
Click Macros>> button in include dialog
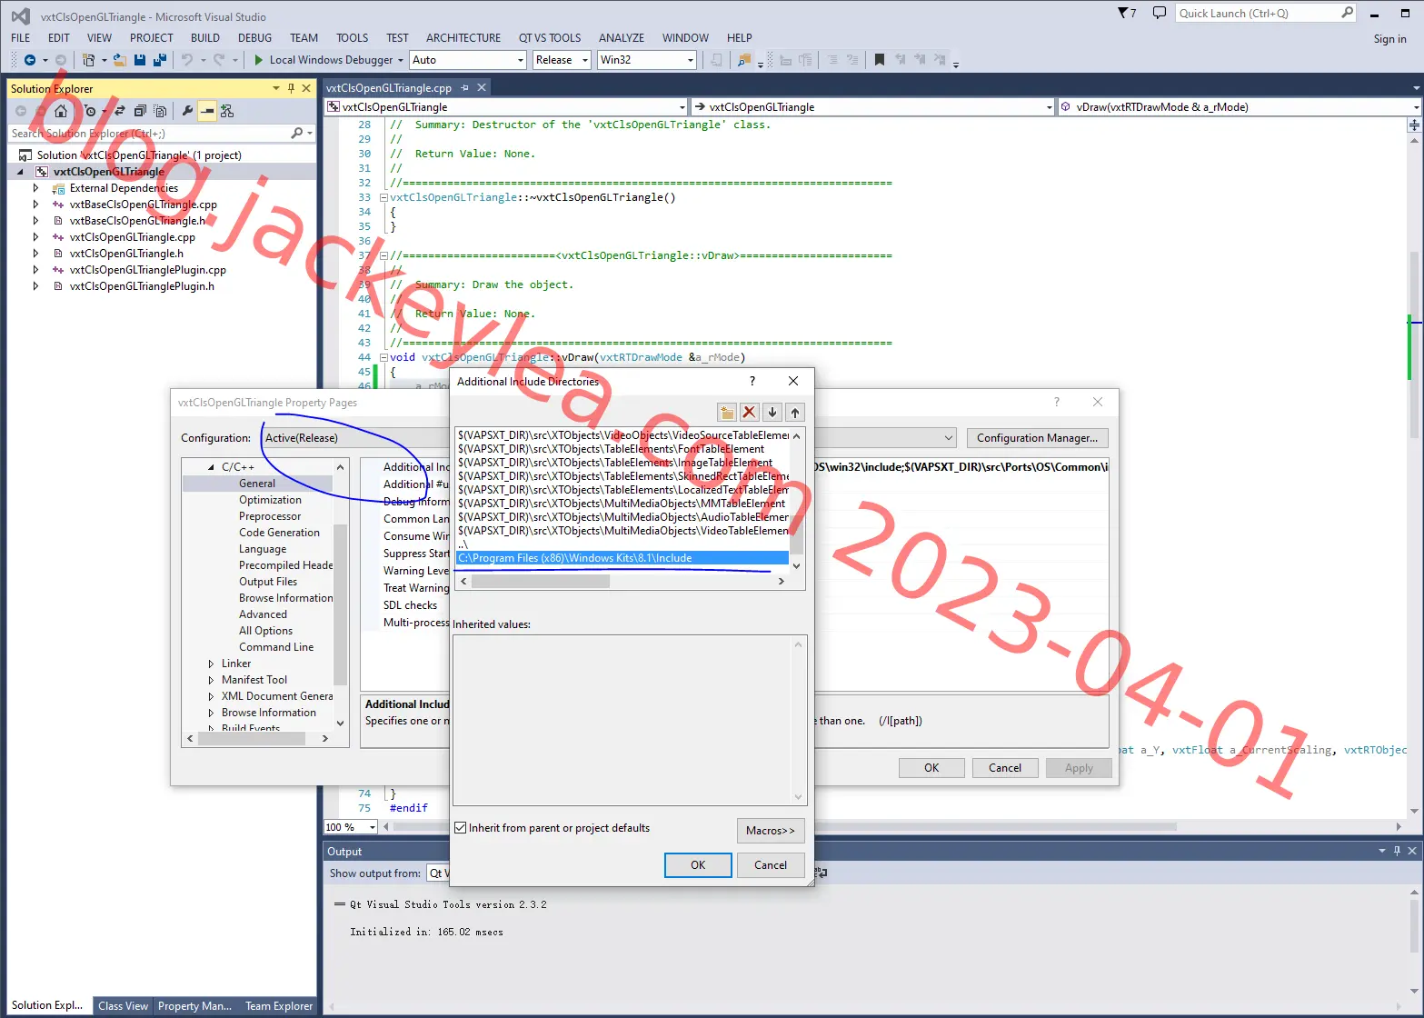click(771, 831)
